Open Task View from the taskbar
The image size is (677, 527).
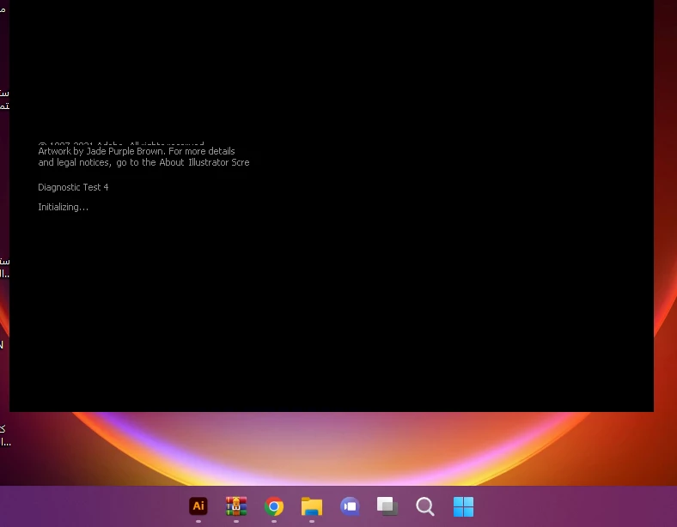[x=387, y=506]
